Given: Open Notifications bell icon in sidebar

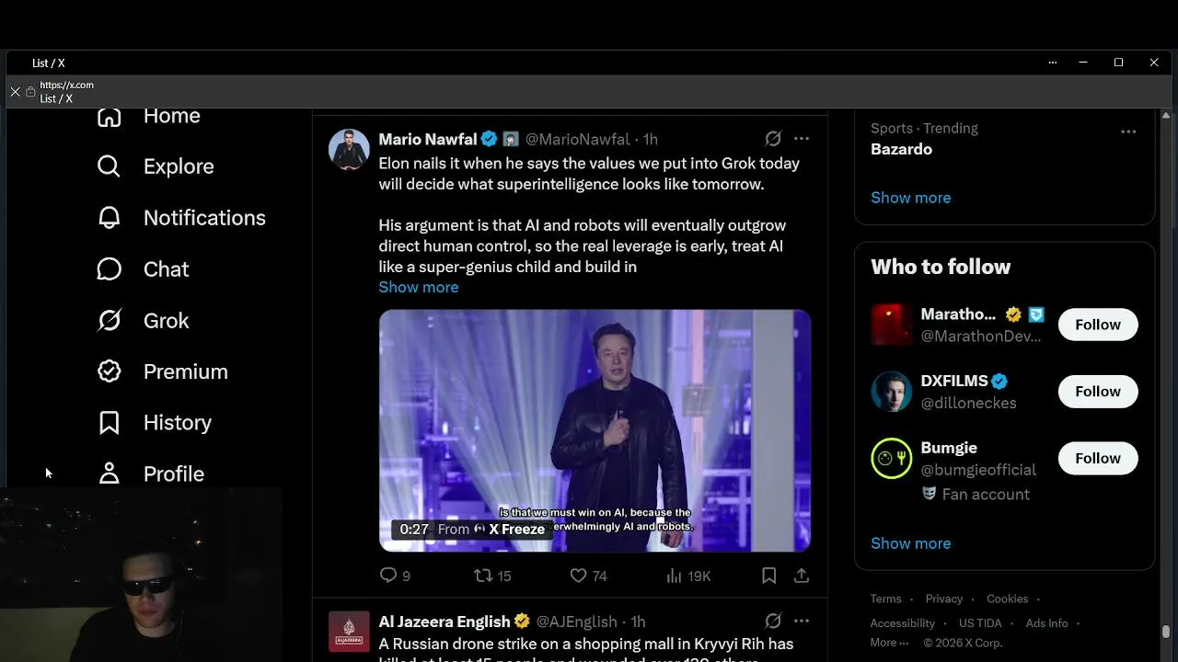Looking at the screenshot, I should [x=109, y=218].
